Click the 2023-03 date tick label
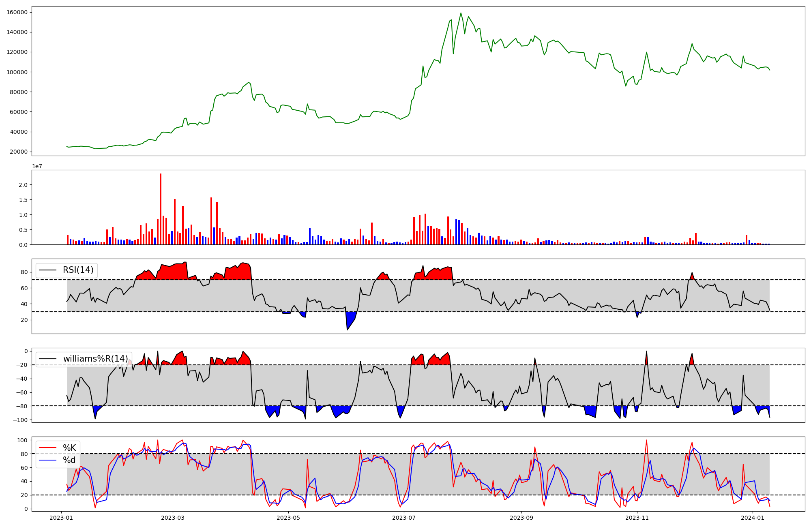Image resolution: width=811 pixels, height=527 pixels. [x=173, y=518]
